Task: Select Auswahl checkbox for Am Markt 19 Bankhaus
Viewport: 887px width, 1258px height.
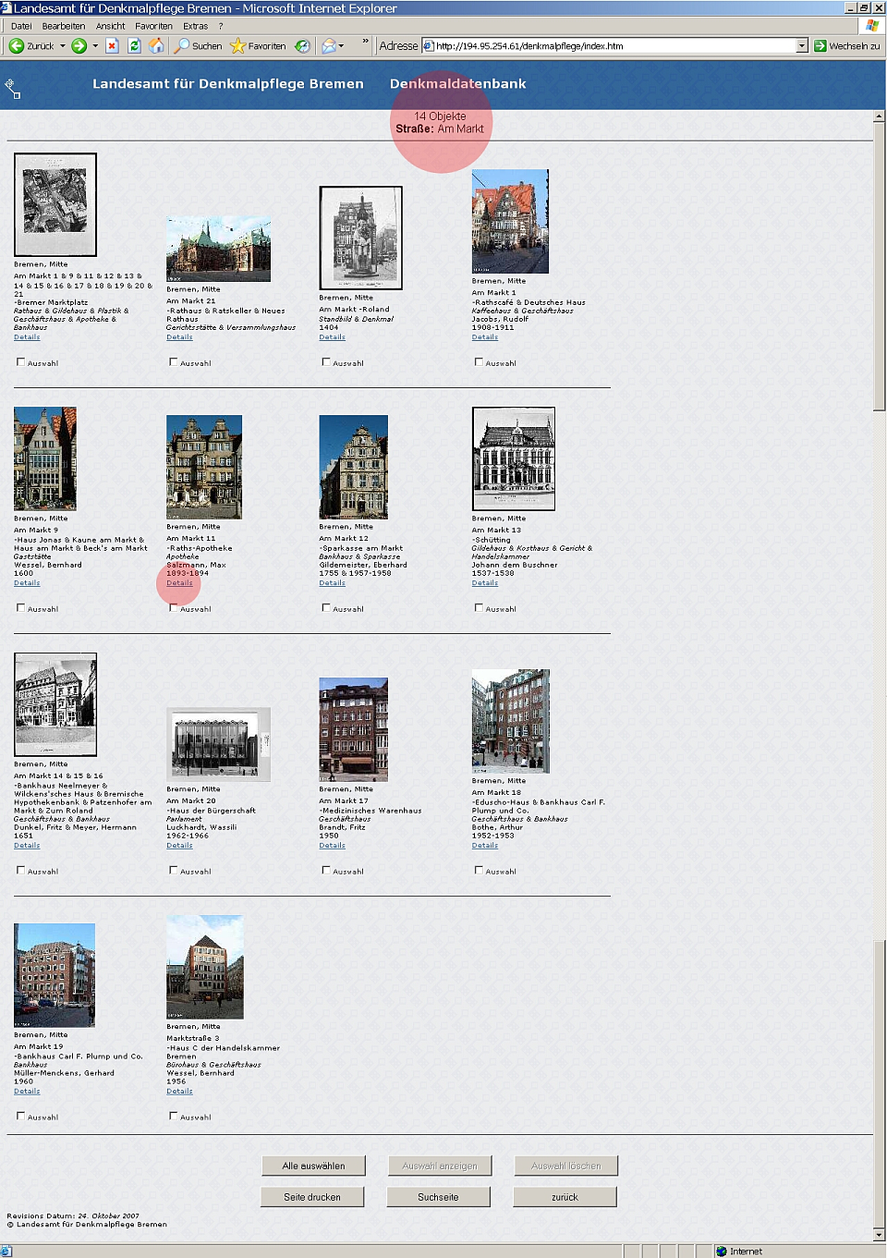Action: pyautogui.click(x=20, y=1117)
